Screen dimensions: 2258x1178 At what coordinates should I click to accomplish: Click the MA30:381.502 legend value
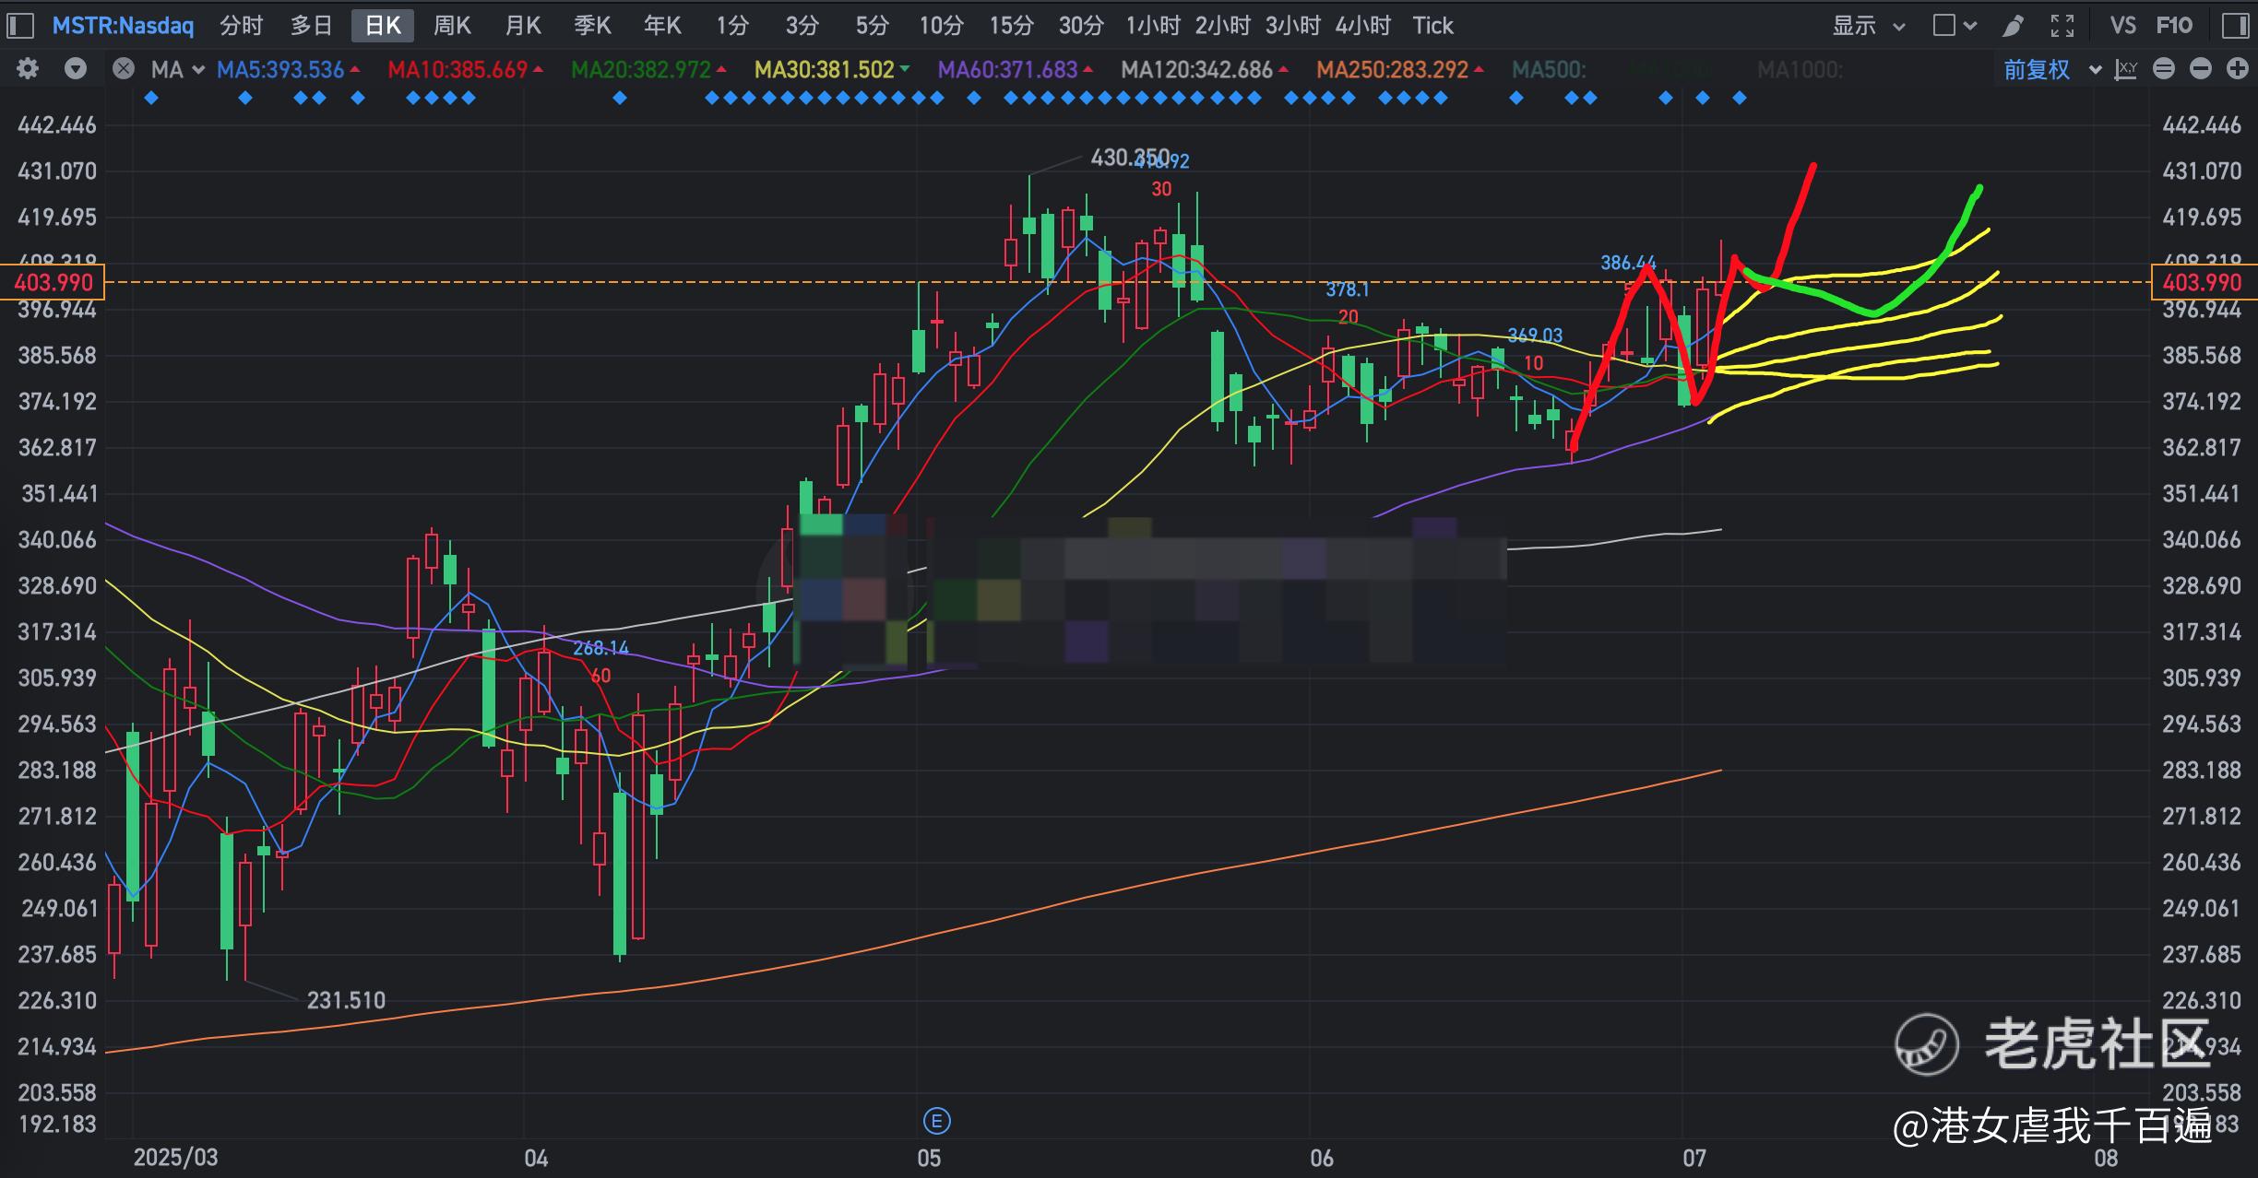click(825, 69)
